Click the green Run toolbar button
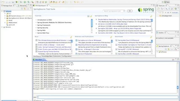Viewport: 180px width, 101px height. (x=24, y=2)
